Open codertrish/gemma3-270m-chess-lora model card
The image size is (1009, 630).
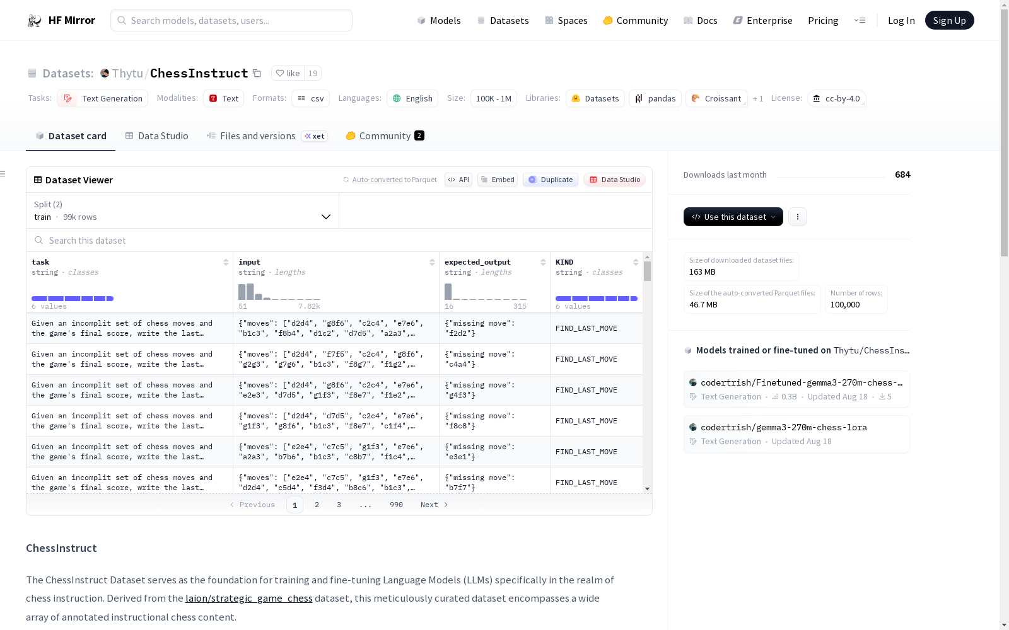796,434
